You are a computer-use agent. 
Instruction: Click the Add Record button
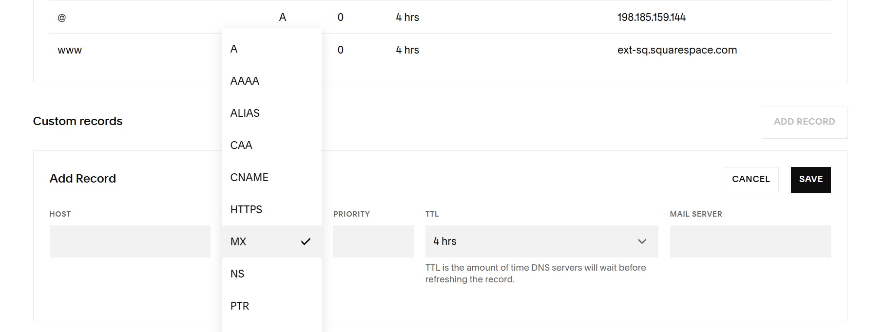click(x=804, y=122)
